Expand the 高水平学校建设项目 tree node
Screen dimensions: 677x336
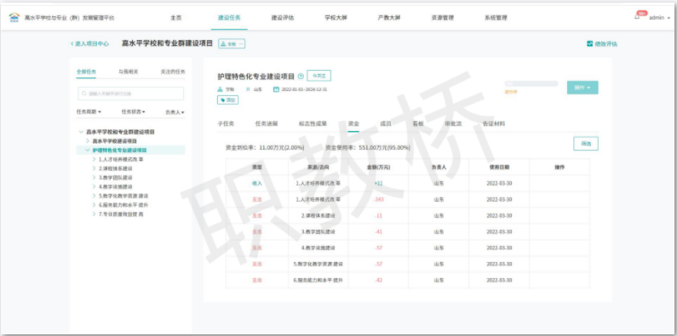tap(88, 141)
